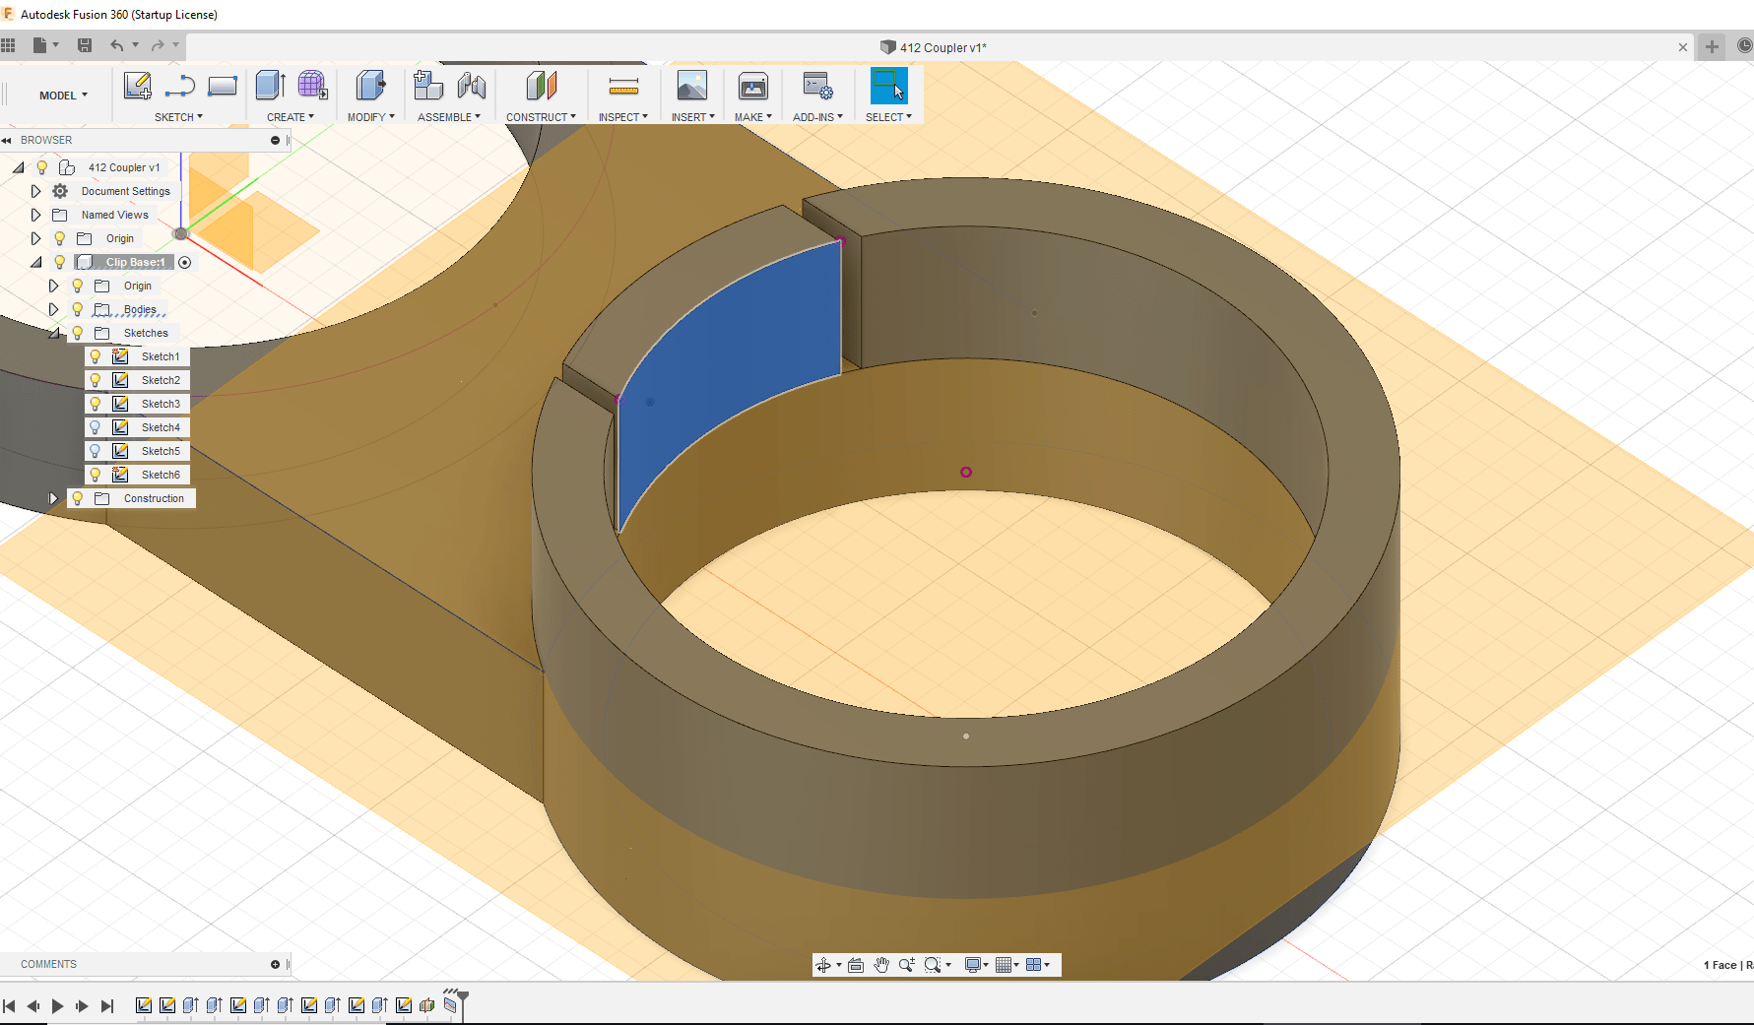Click the Joint icon in Assemble

click(x=472, y=87)
